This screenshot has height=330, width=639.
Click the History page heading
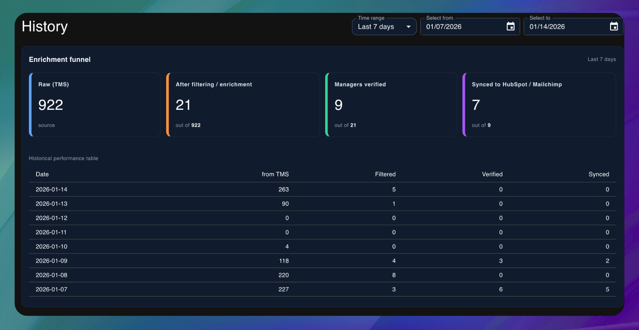pyautogui.click(x=45, y=27)
